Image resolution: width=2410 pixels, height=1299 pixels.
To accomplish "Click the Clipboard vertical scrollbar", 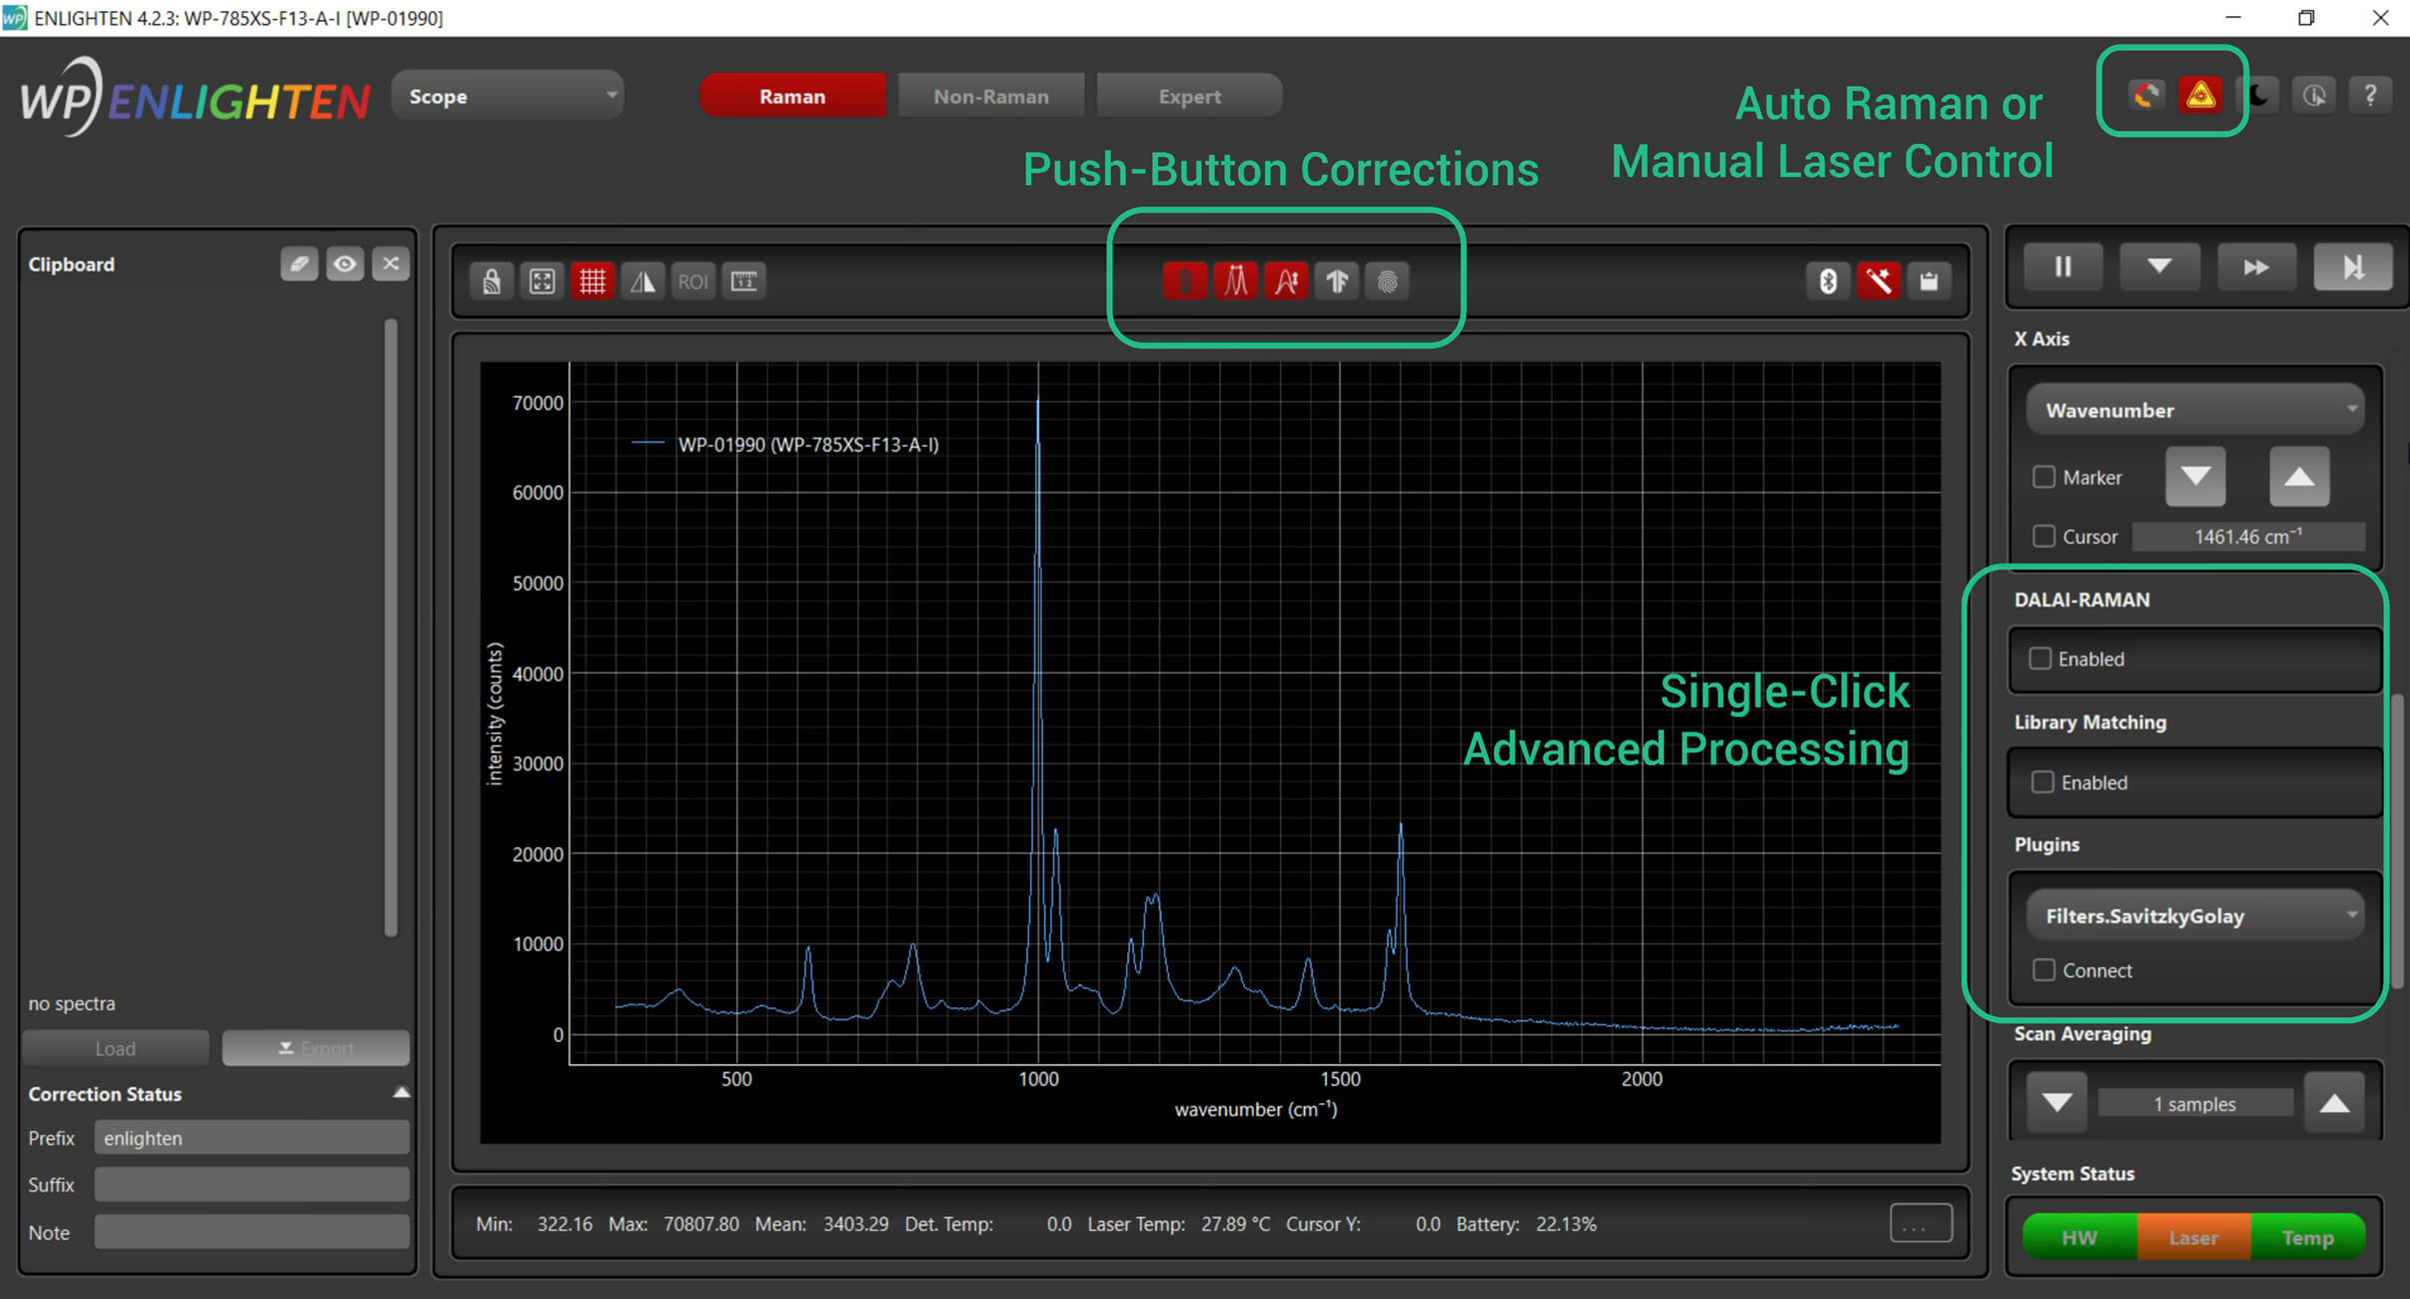I will pyautogui.click(x=391, y=628).
